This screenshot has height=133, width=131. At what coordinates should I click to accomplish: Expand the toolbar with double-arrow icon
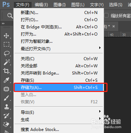[3, 24]
